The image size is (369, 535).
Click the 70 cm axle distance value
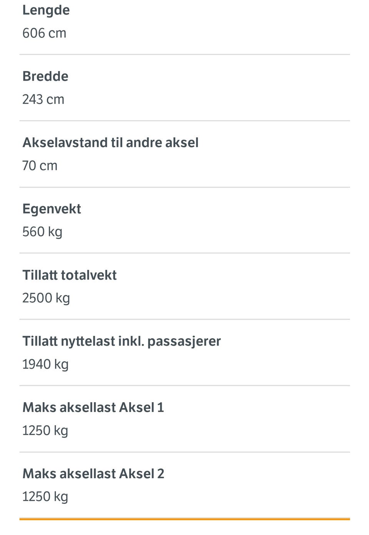[40, 166]
